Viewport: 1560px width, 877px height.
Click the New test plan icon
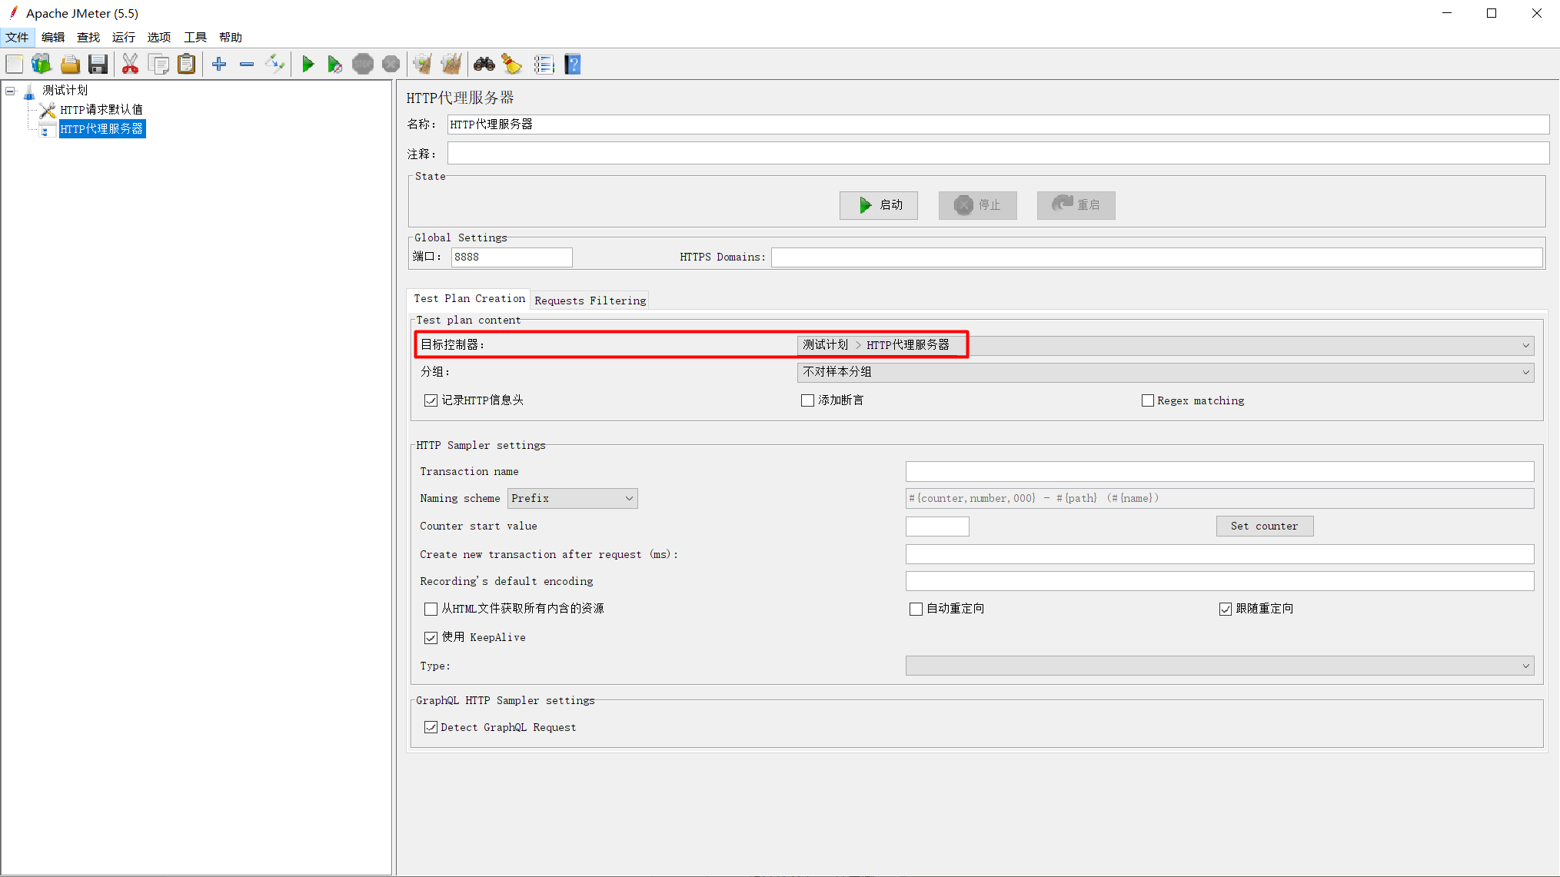tap(15, 65)
